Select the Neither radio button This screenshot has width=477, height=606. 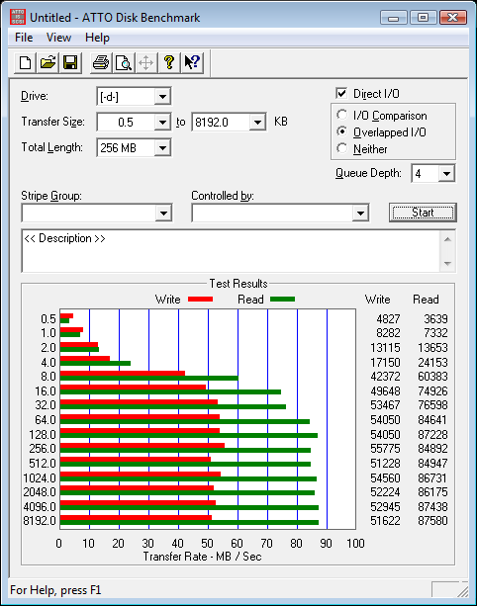(x=342, y=148)
